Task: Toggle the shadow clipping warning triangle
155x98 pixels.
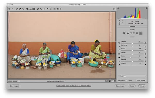Action: (x=118, y=8)
